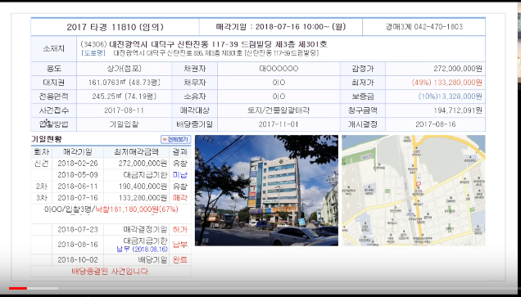Screen dimensions: 521x297
Task: Click the minimum price (49%) 133,280,000원
Action: coord(446,83)
